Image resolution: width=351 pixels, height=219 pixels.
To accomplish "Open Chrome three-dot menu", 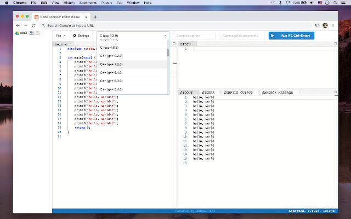I will (333, 25).
